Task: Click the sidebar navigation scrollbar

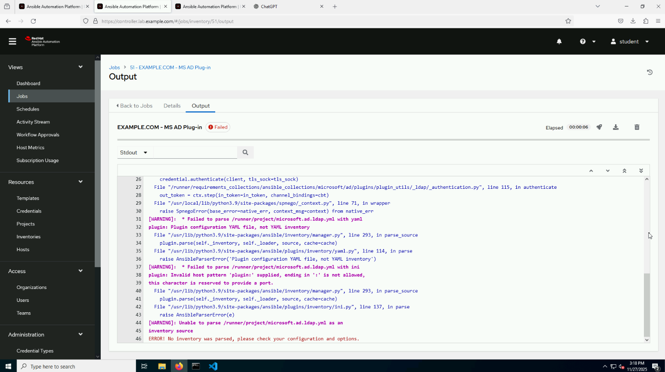Action: pyautogui.click(x=98, y=164)
